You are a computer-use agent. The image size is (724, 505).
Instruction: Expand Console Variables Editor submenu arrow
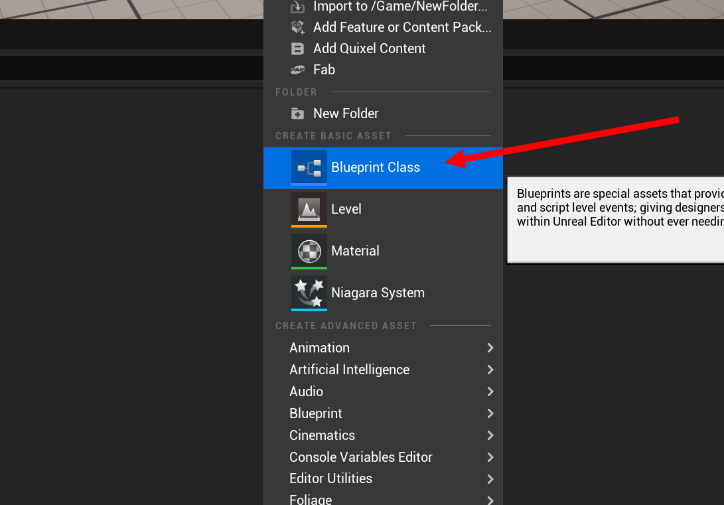pyautogui.click(x=490, y=457)
